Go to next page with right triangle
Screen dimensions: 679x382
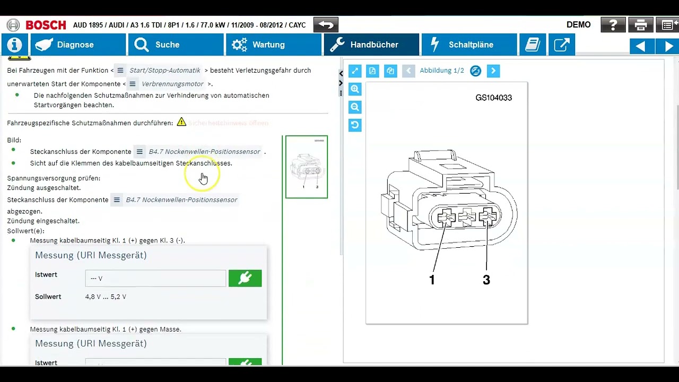pos(668,47)
